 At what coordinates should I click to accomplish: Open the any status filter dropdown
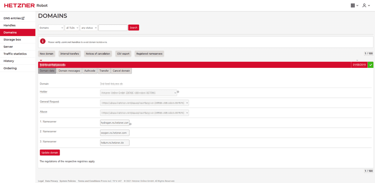(89, 28)
